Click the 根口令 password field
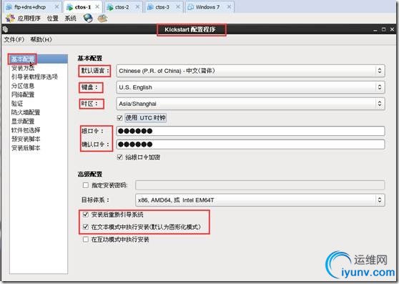 tap(250, 131)
